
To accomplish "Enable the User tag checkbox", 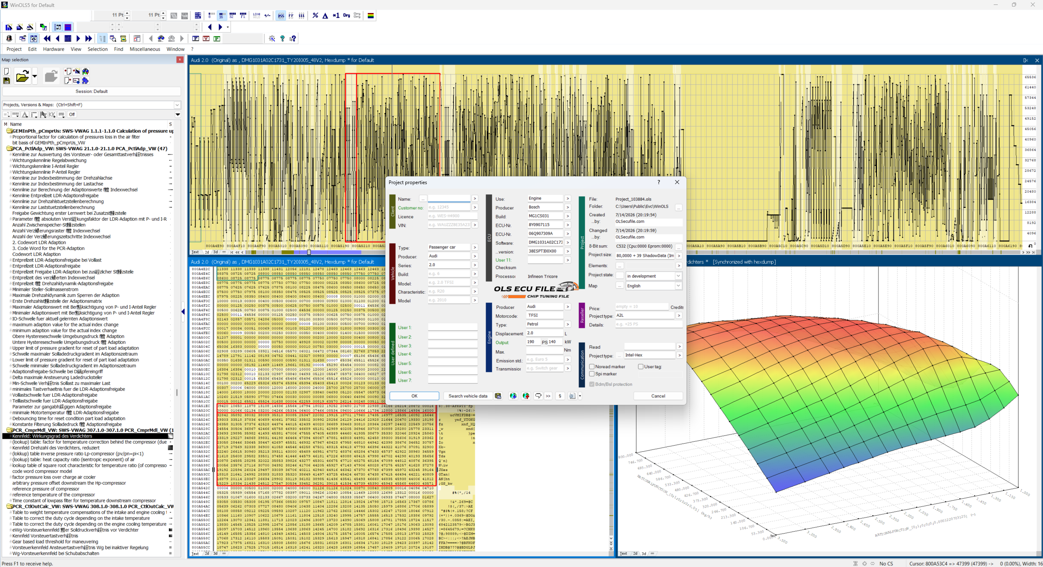I will click(641, 367).
